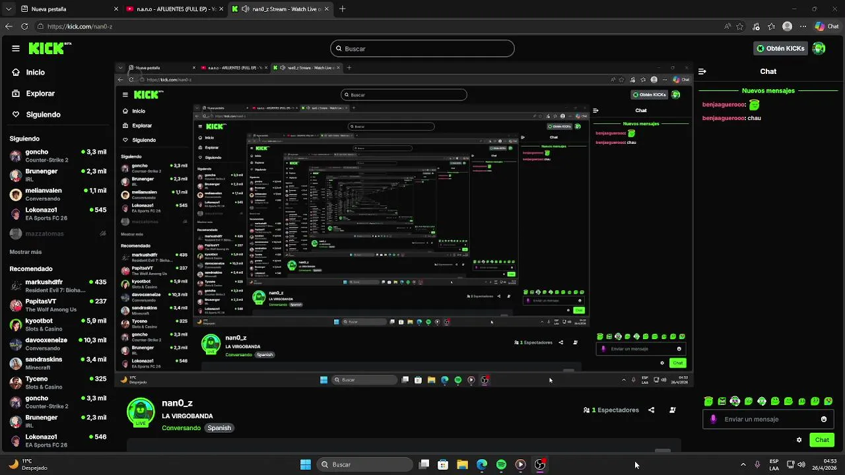Click Nuevos mensajes divider label in chat
Screen dimensions: 845x475
coord(768,91)
